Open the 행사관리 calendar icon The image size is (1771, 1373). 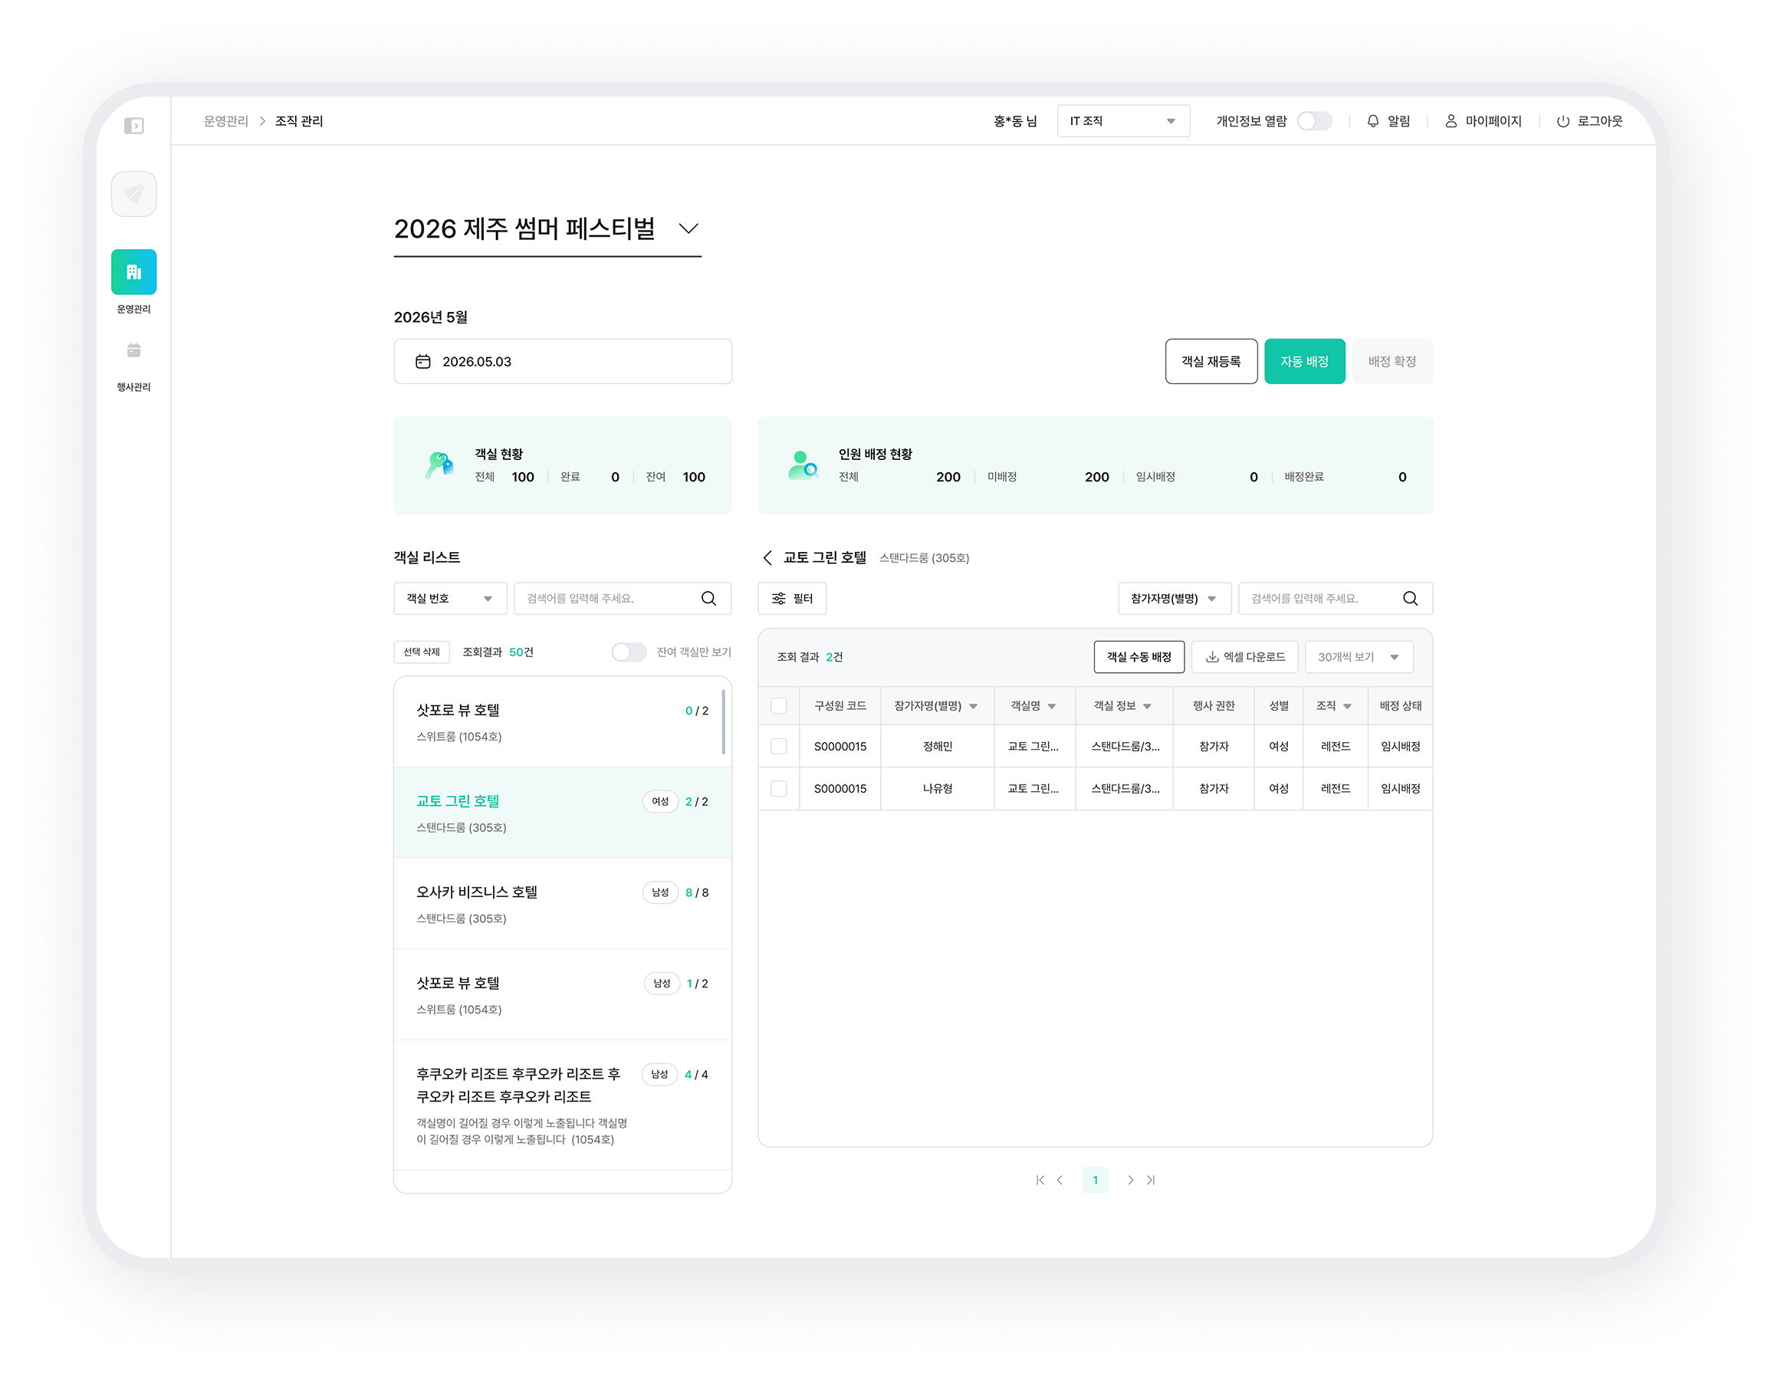(x=134, y=350)
